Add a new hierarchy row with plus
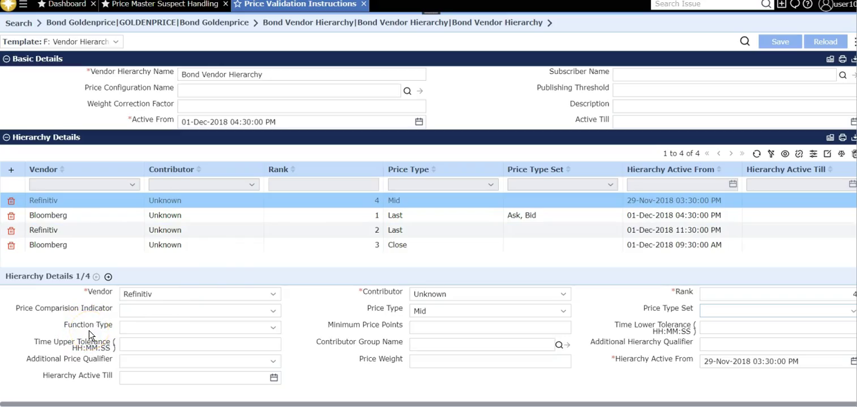 (x=11, y=170)
